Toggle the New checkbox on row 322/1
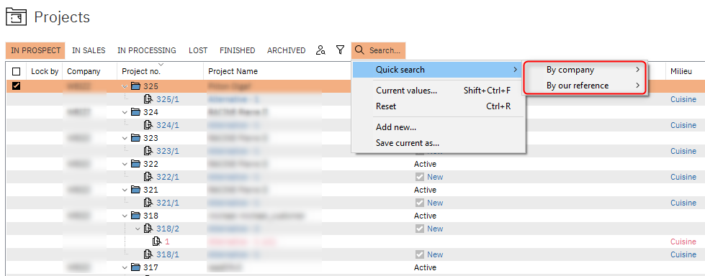This screenshot has width=705, height=276. [420, 177]
